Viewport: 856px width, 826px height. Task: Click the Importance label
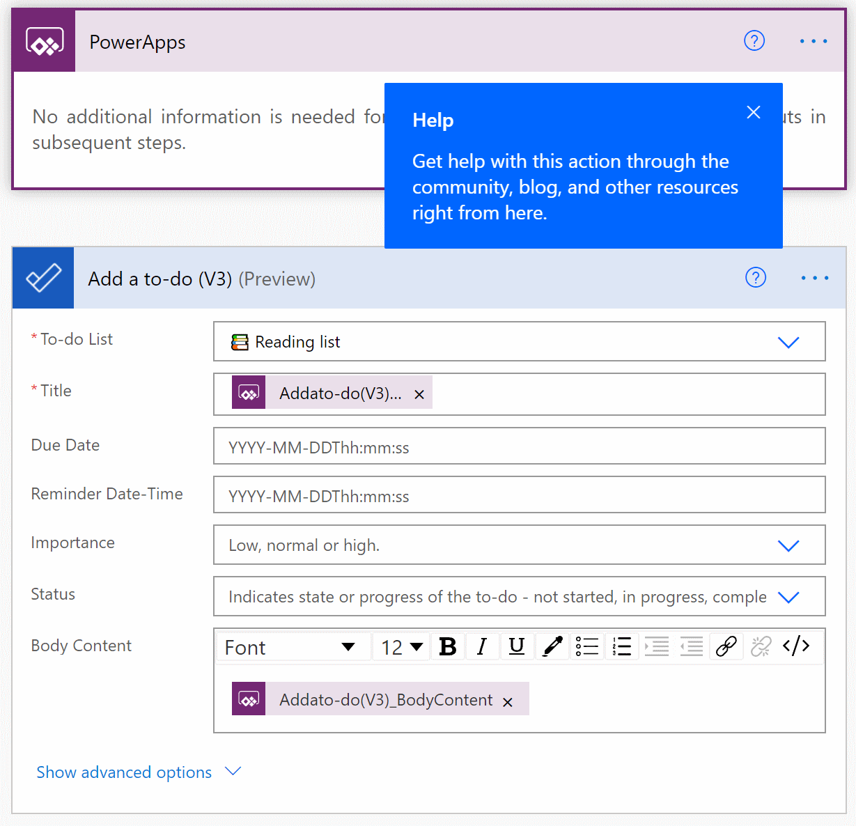[x=72, y=543]
